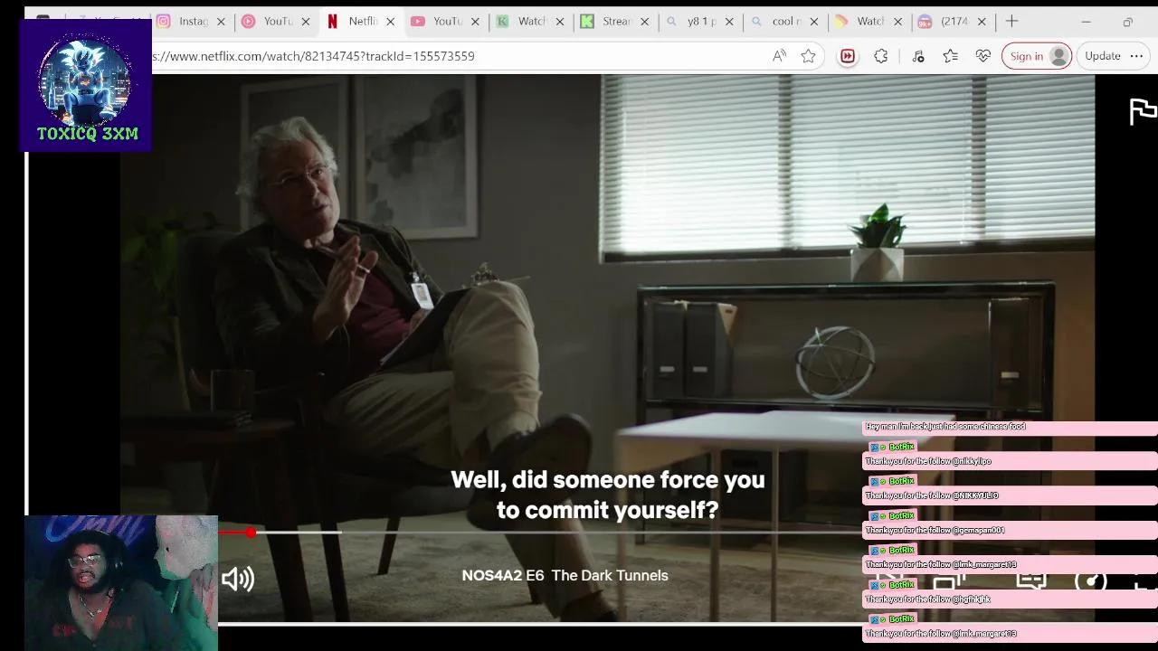Select the Netflix tab
The image size is (1158, 651).
[353, 21]
